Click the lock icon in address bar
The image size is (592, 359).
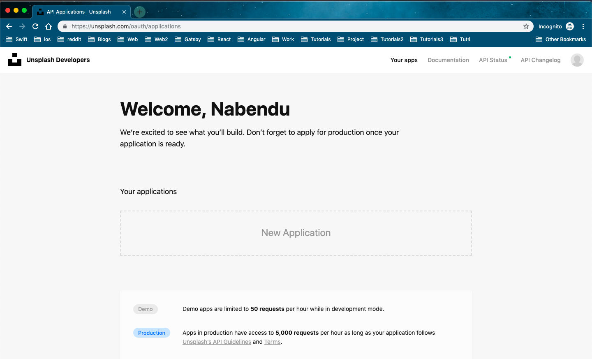pyautogui.click(x=65, y=26)
